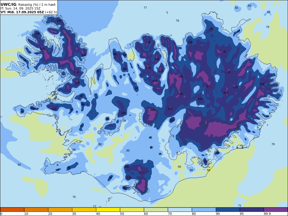Click the '70' legend tick label
This screenshot has width=288, height=216.
[170, 214]
